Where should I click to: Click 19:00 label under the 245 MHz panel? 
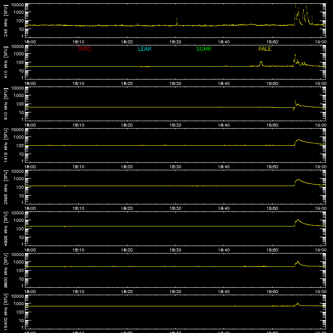point(321,42)
